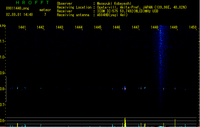Click the 1441 time axis label
200x127 pixels.
22,27
